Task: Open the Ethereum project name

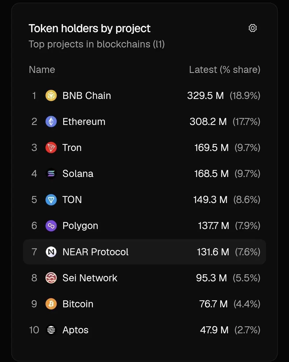Action: coord(84,122)
